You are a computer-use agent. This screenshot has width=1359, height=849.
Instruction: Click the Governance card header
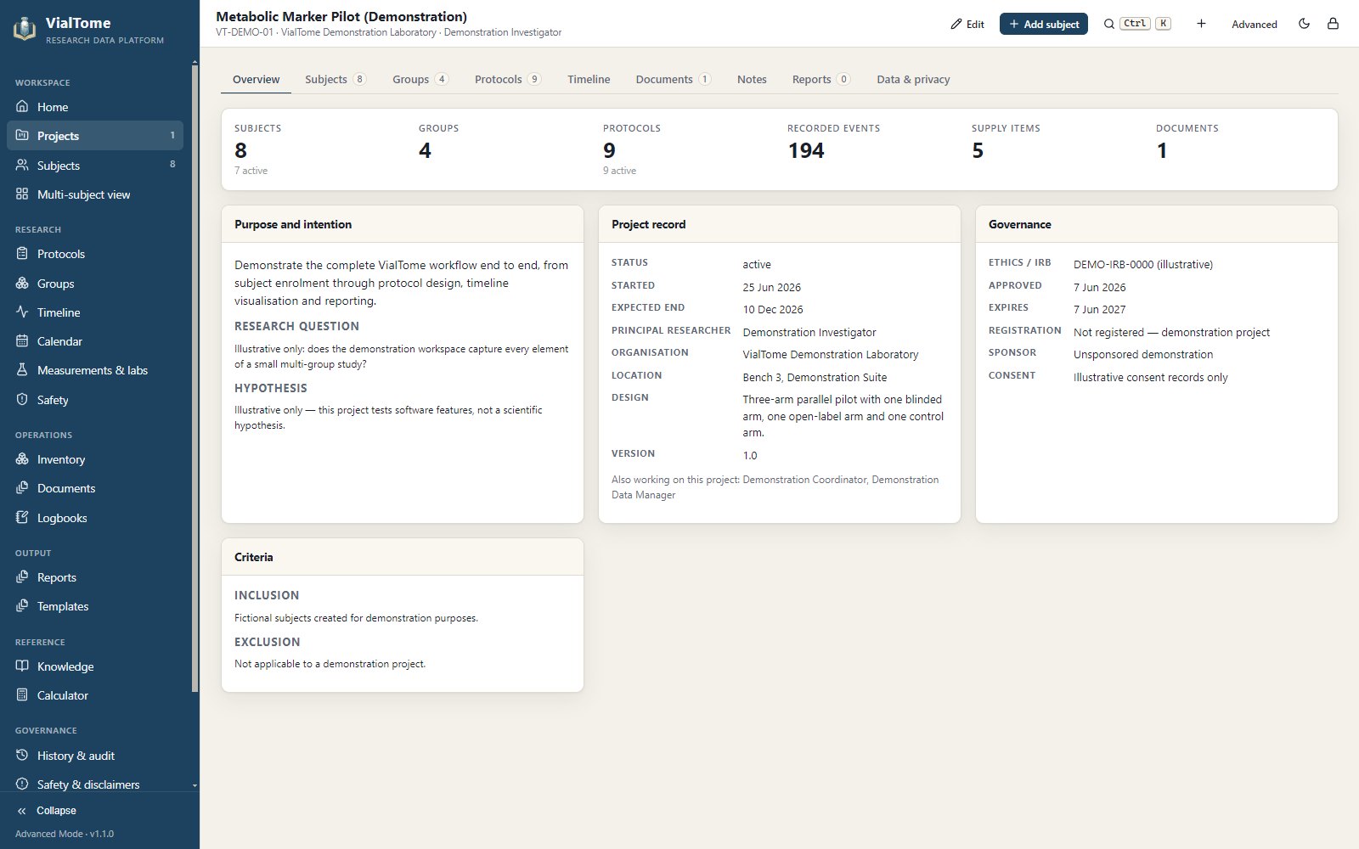pos(1157,224)
